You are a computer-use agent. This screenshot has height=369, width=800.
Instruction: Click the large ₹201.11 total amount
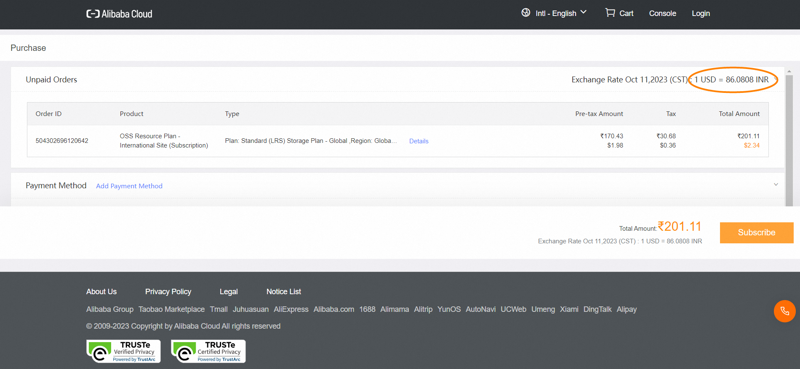680,227
